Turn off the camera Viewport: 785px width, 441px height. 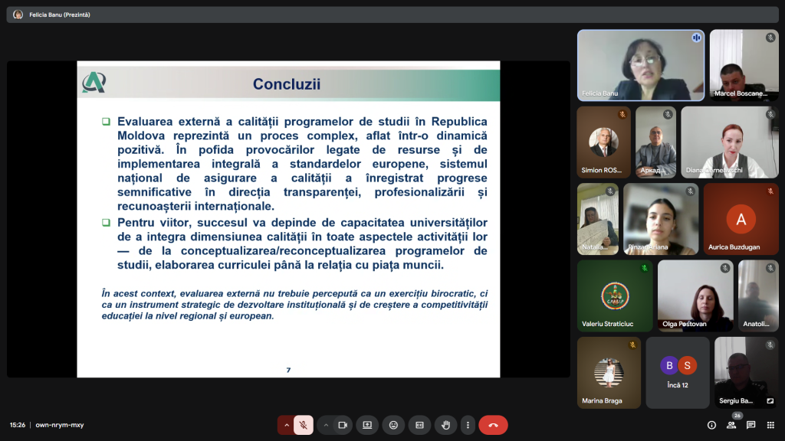tap(343, 425)
